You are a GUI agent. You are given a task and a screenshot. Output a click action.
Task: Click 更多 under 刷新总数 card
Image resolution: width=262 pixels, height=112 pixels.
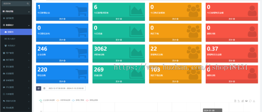(x=232, y=81)
